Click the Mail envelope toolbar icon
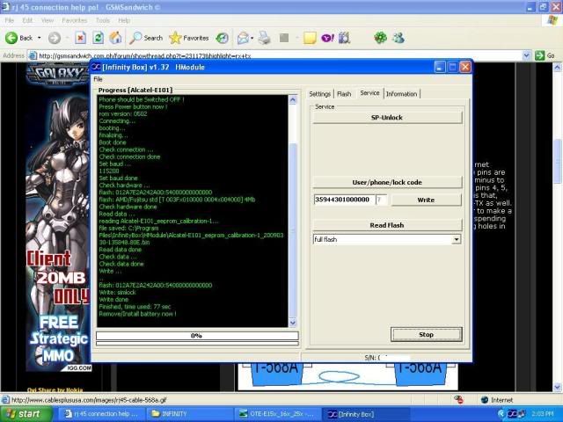This screenshot has height=422, width=563. [x=242, y=38]
